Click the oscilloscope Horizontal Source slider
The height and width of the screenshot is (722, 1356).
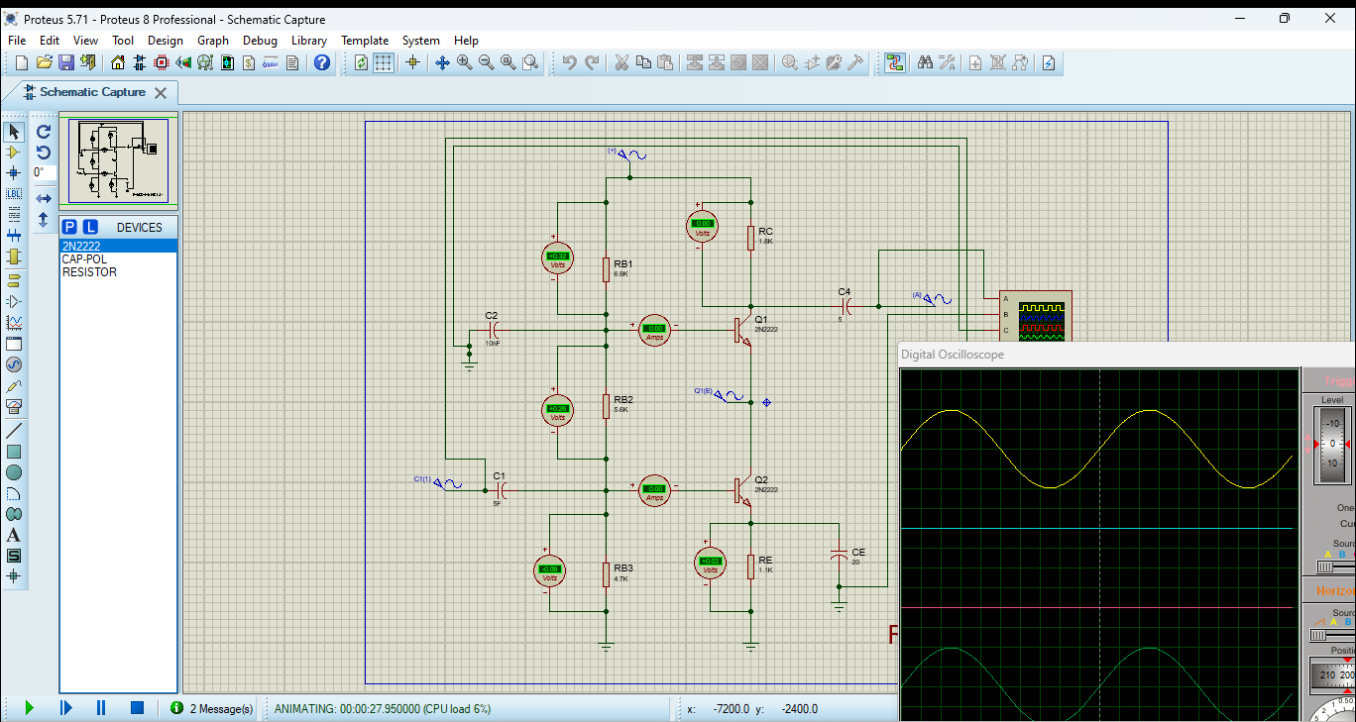point(1332,635)
